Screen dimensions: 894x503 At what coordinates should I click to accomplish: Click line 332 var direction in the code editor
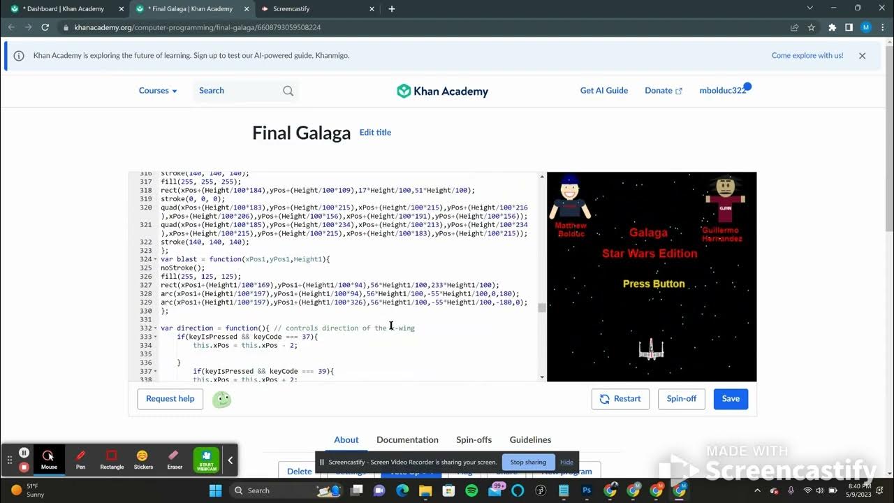tap(288, 328)
